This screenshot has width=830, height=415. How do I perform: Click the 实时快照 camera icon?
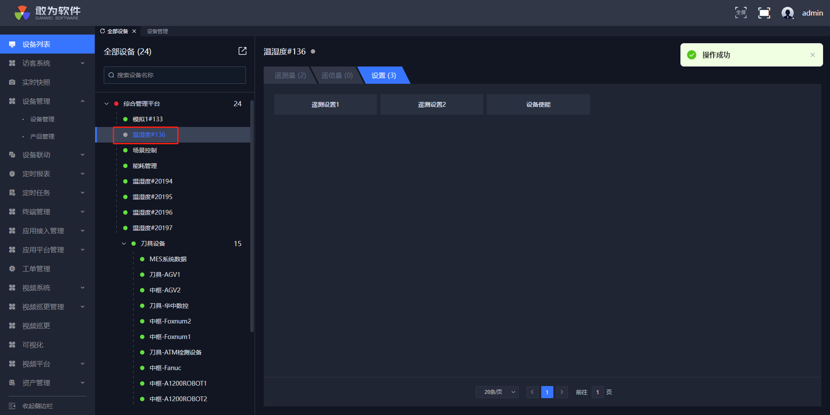[12, 82]
